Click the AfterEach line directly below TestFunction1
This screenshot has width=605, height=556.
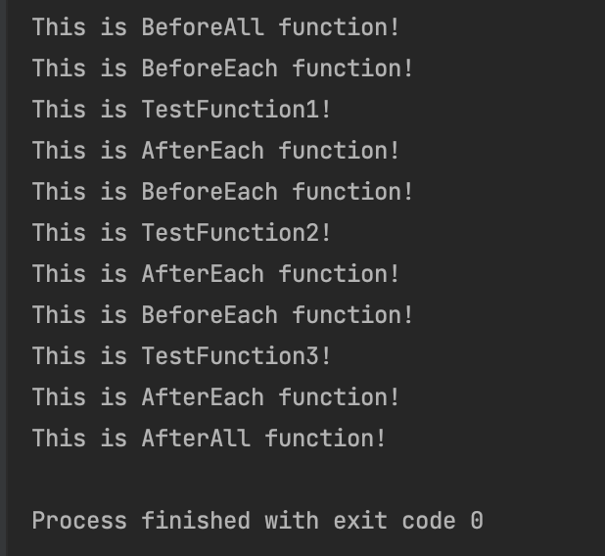(x=215, y=151)
